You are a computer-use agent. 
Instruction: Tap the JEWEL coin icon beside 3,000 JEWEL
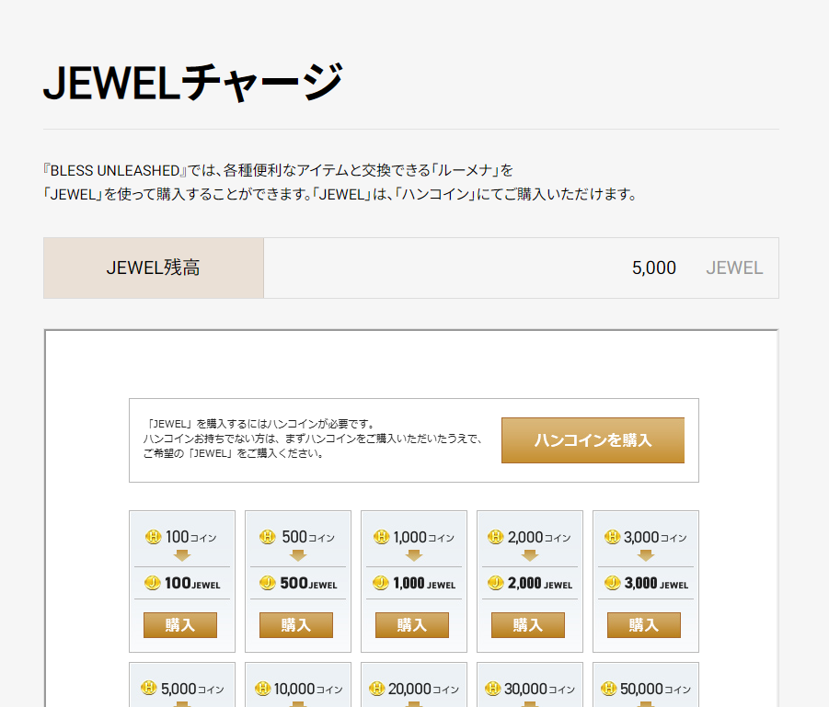pos(612,583)
